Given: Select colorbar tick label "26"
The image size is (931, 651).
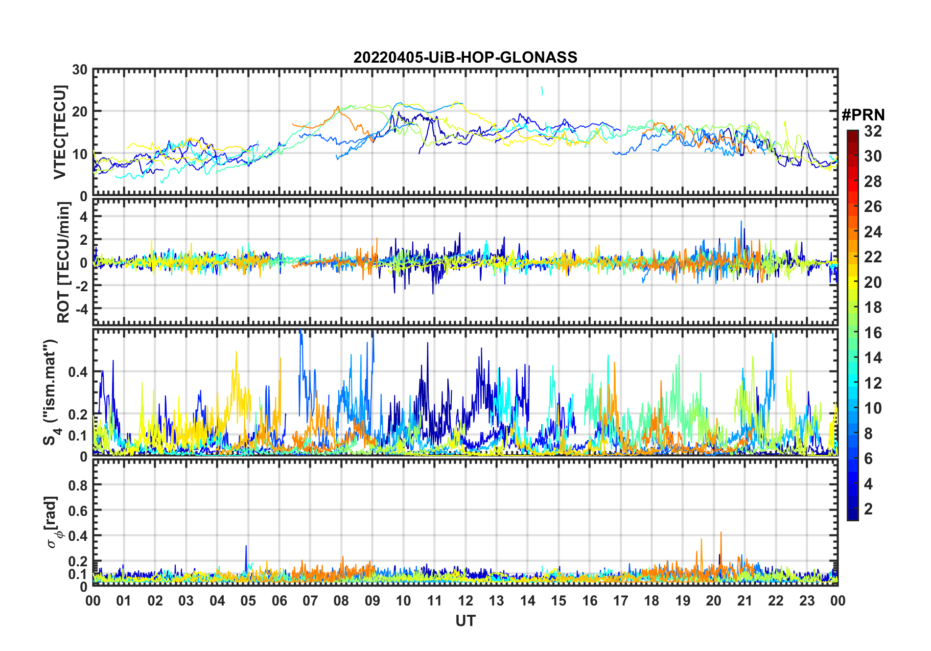Looking at the screenshot, I should pyautogui.click(x=873, y=207).
